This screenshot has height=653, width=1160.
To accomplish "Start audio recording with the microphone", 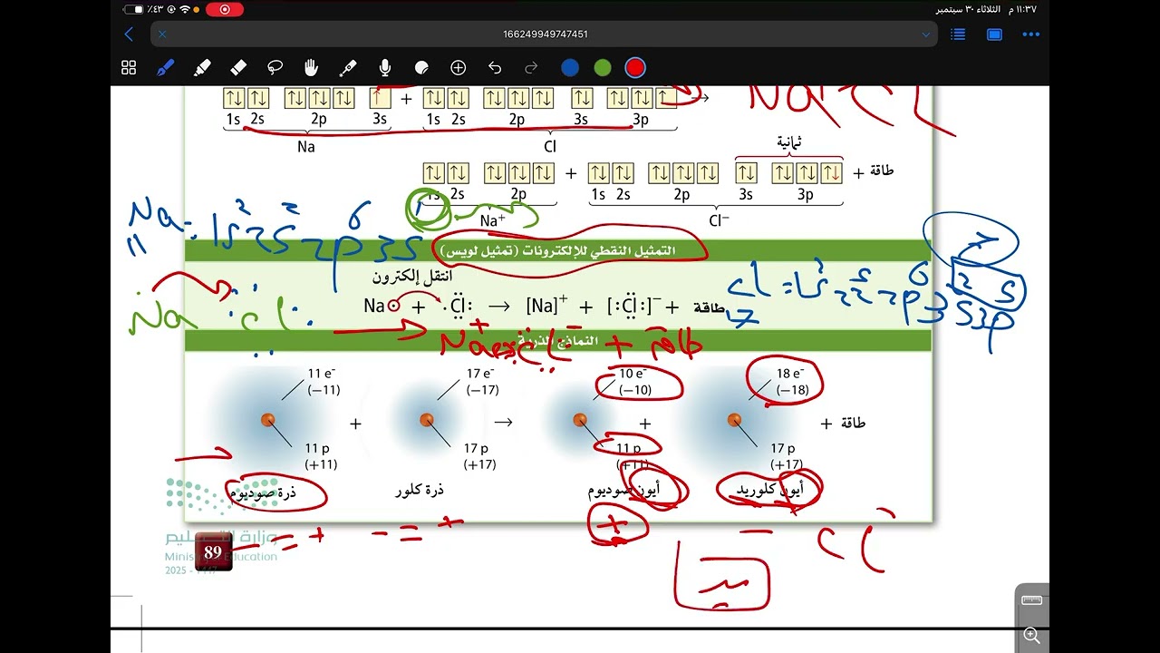I will point(385,68).
